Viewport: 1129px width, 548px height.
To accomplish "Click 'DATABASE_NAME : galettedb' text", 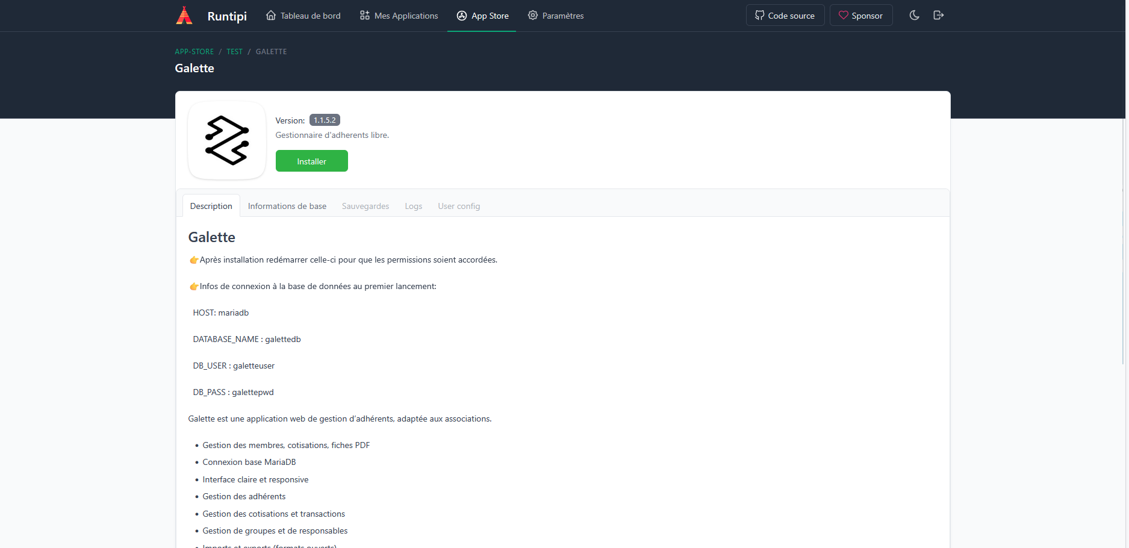I will point(247,339).
